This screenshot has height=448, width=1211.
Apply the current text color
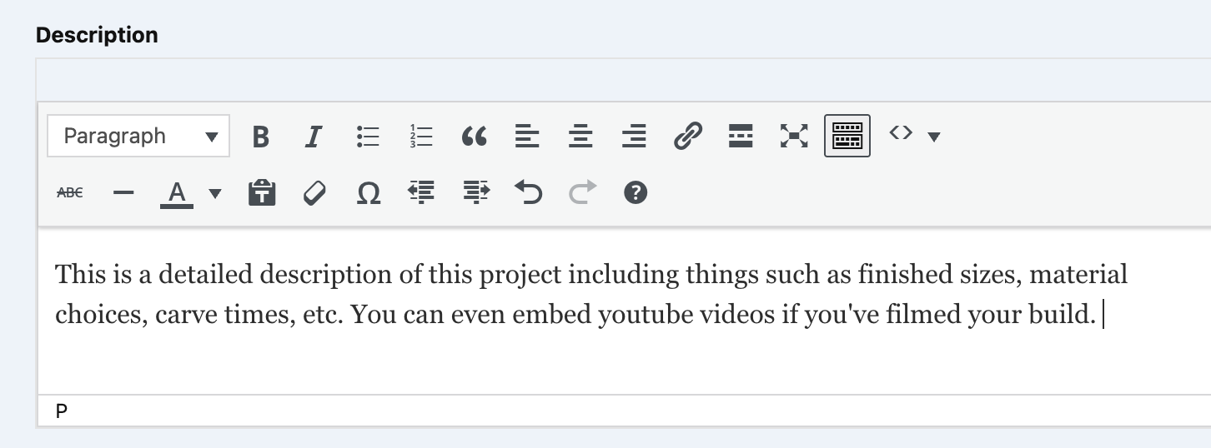[x=176, y=193]
